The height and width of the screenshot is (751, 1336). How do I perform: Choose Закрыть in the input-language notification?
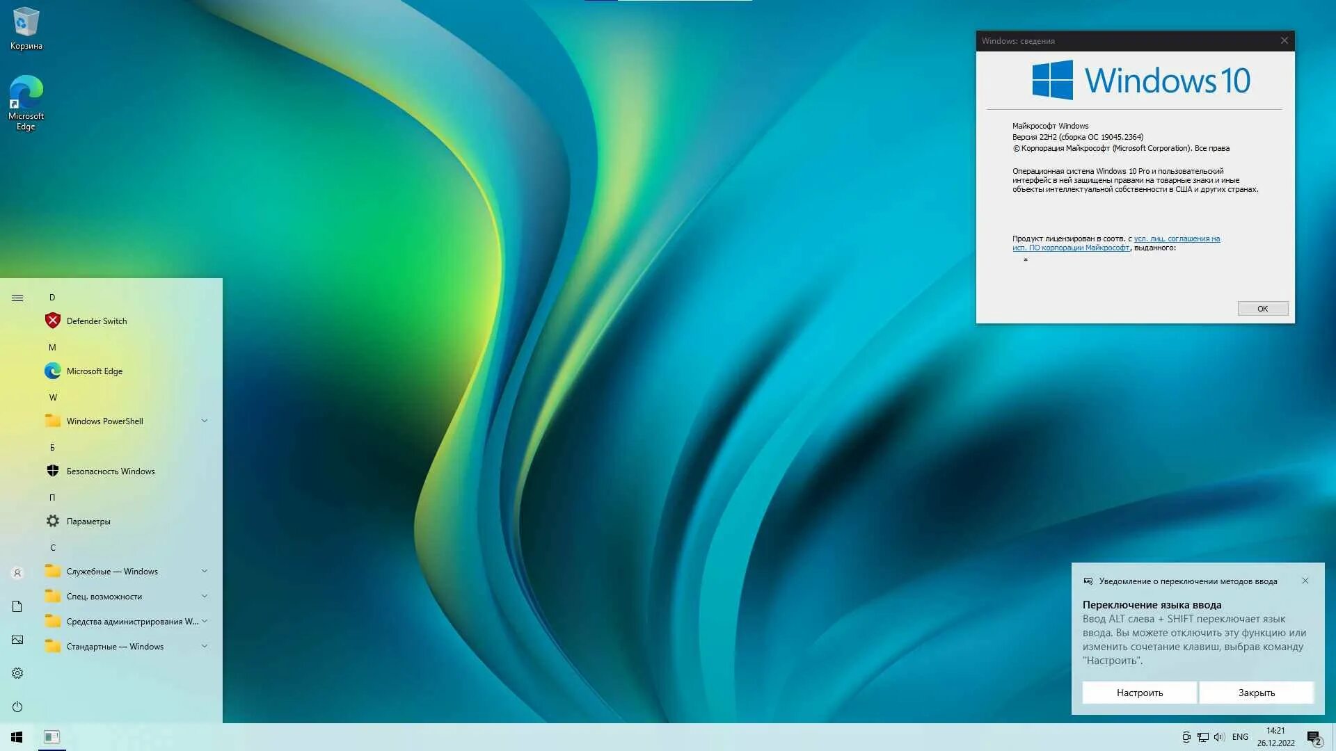pyautogui.click(x=1256, y=693)
